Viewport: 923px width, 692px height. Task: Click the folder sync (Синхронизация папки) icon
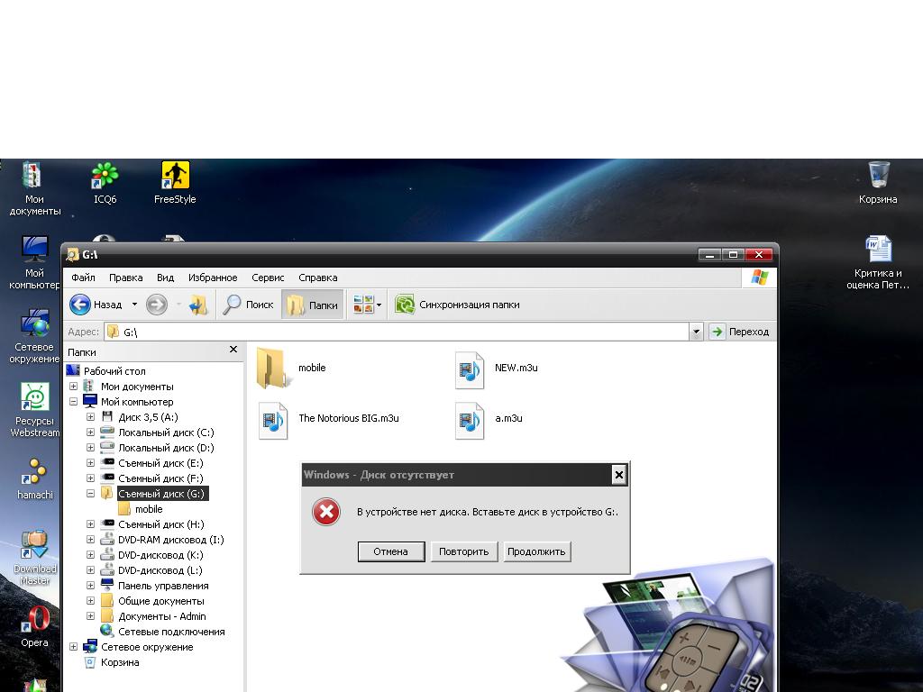(x=405, y=305)
